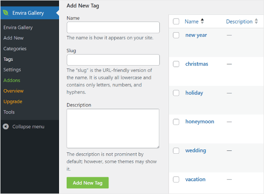
Task: Click the green Add New Tag button
Action: (87, 183)
